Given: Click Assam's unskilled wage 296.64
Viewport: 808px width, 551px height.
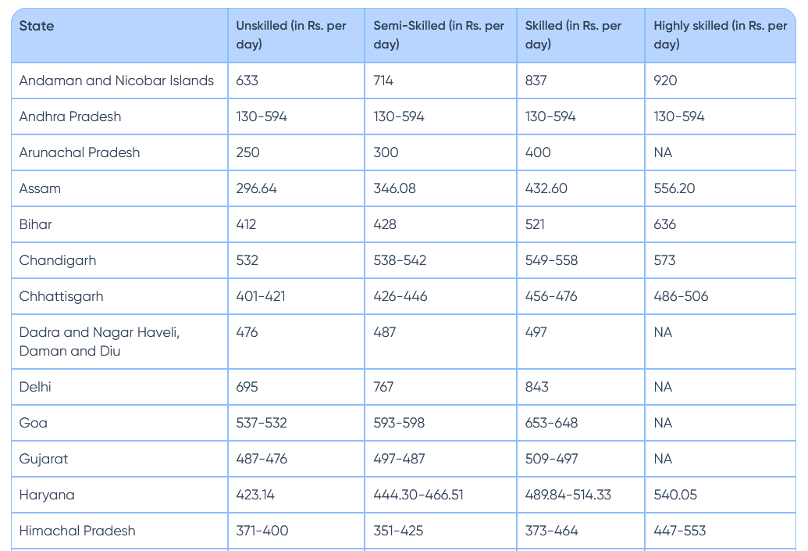Looking at the screenshot, I should 257,188.
